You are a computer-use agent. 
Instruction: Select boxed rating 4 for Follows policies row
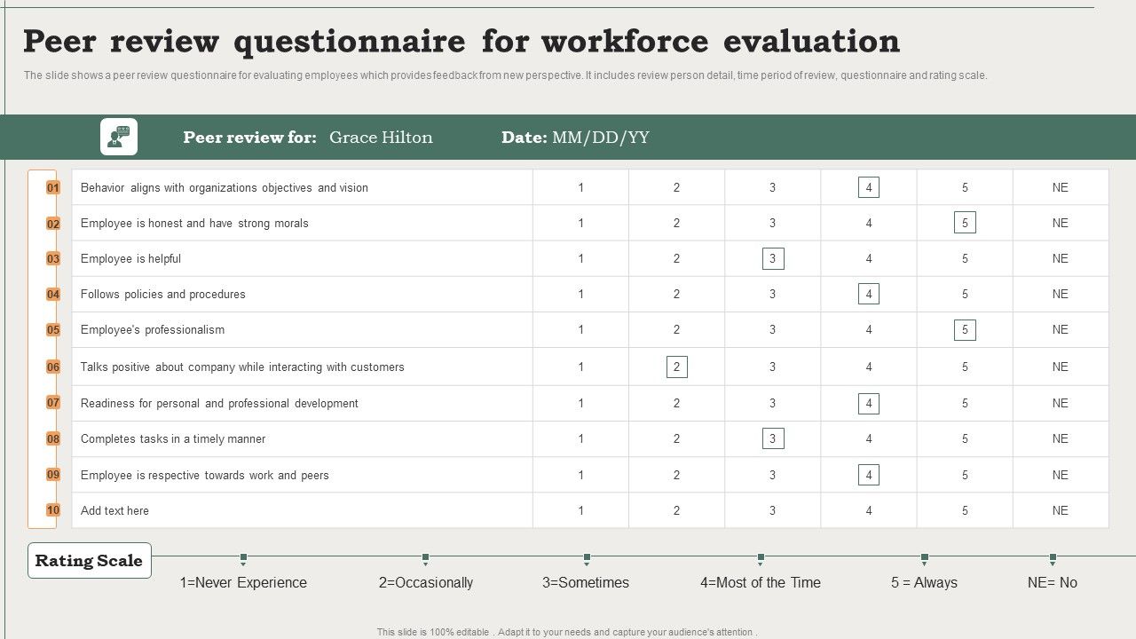869,294
